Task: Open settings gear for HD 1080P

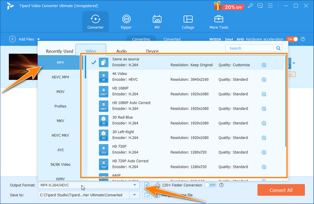Action: 264,94
